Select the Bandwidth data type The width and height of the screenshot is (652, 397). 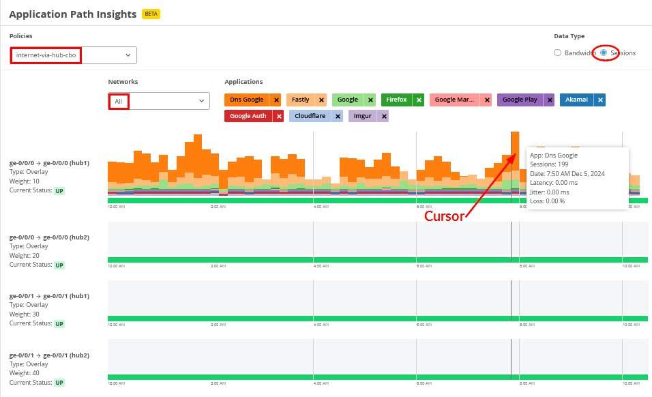tap(558, 53)
